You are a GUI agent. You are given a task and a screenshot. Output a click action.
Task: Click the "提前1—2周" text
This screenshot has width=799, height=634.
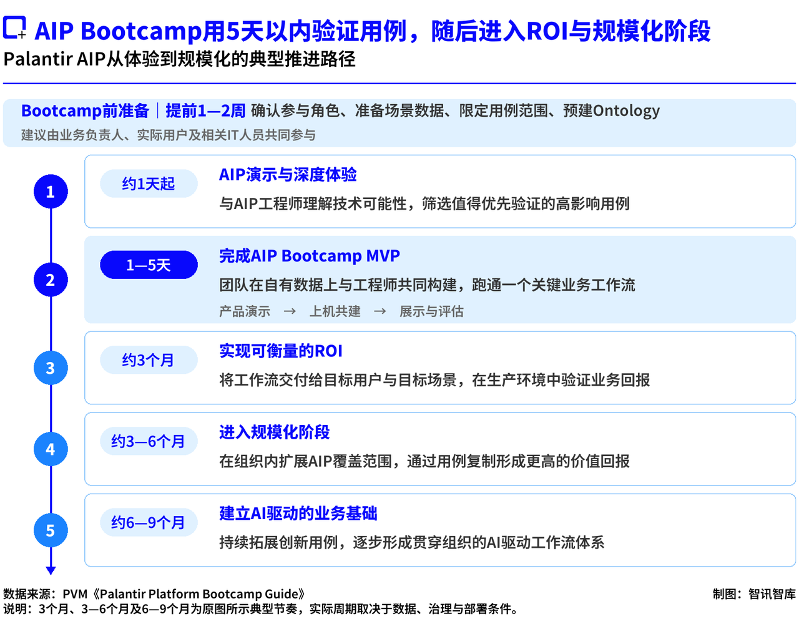[205, 110]
